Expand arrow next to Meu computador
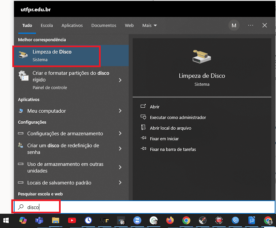The image size is (276, 228). point(120,111)
